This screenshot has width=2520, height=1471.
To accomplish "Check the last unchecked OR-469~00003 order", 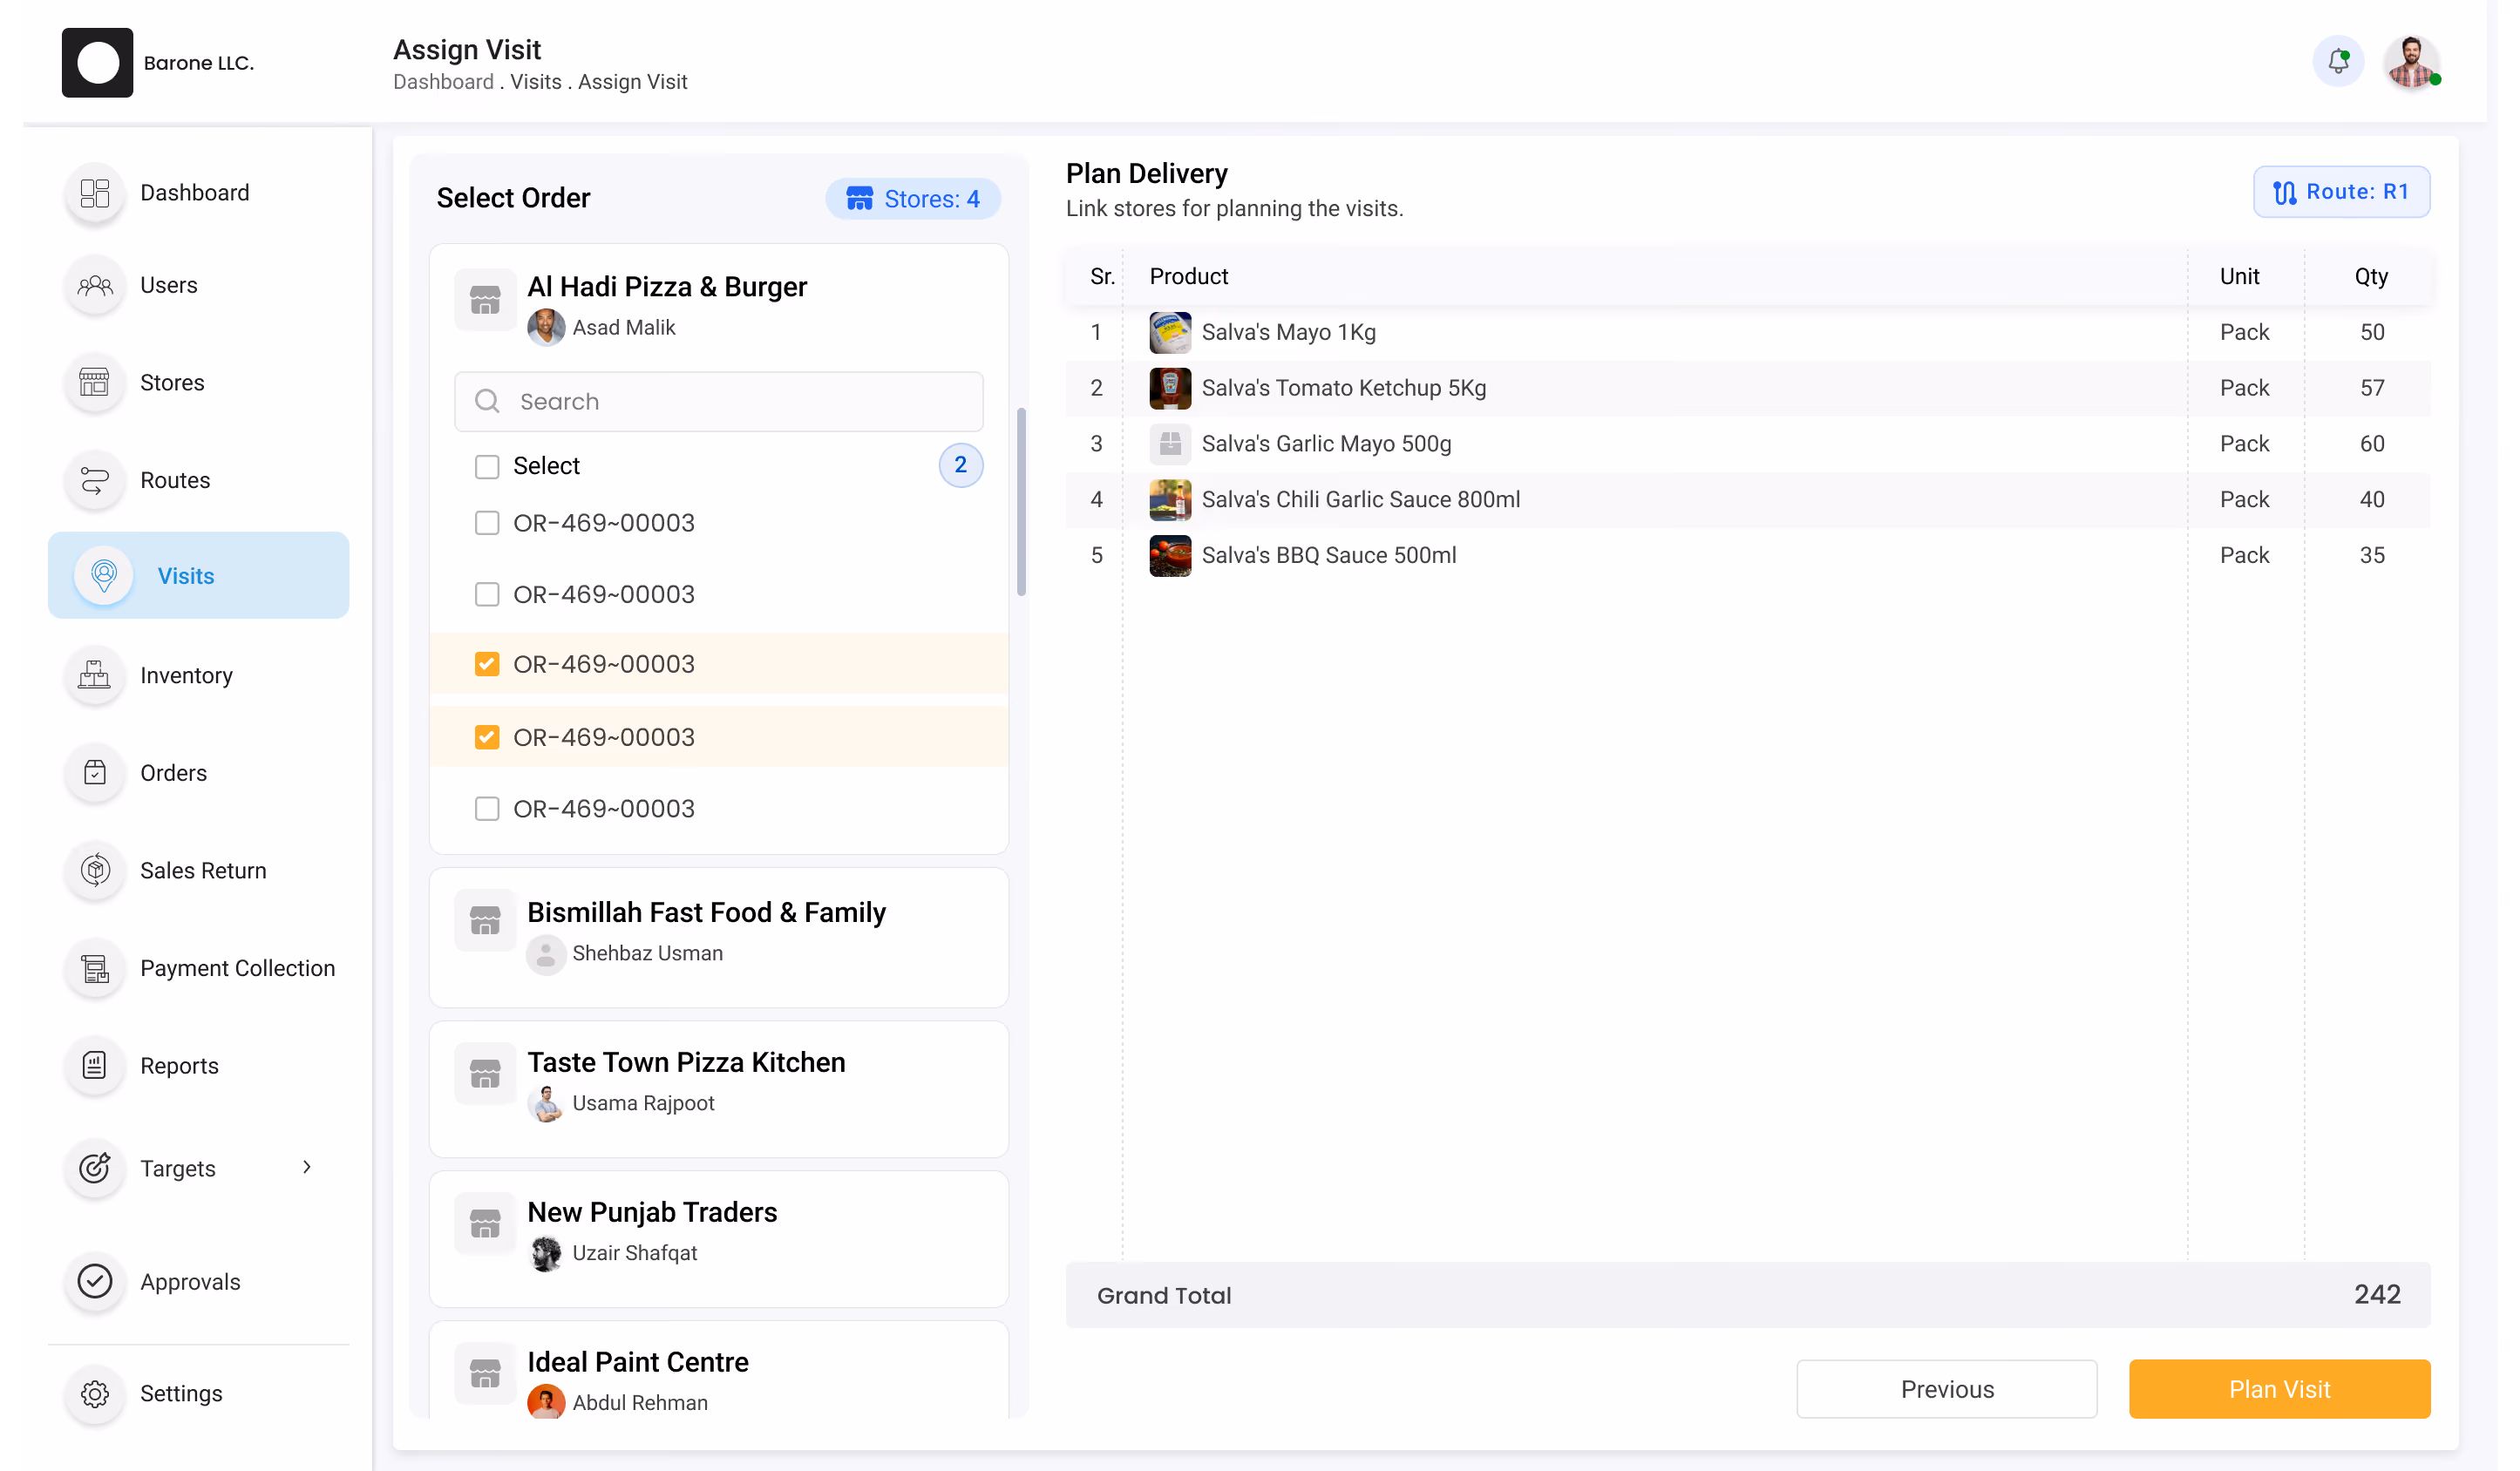I will tap(487, 809).
